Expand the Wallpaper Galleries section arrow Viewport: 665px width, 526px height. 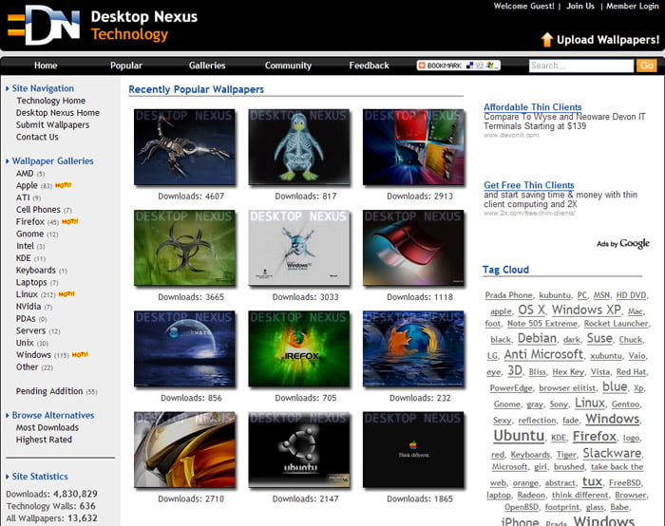click(x=8, y=161)
